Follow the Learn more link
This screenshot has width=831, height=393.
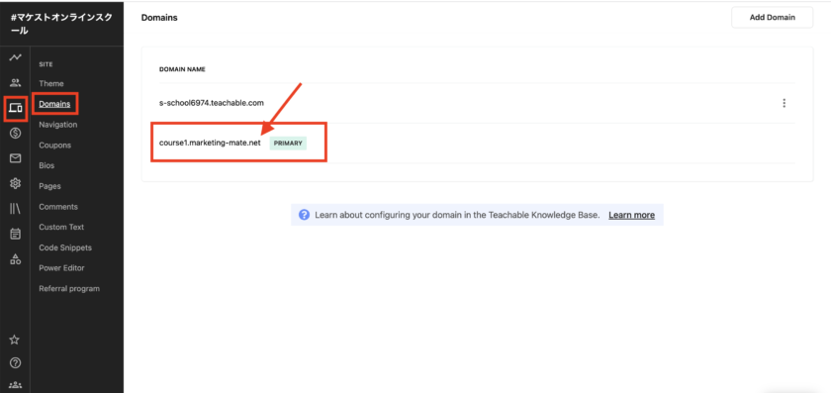coord(631,216)
